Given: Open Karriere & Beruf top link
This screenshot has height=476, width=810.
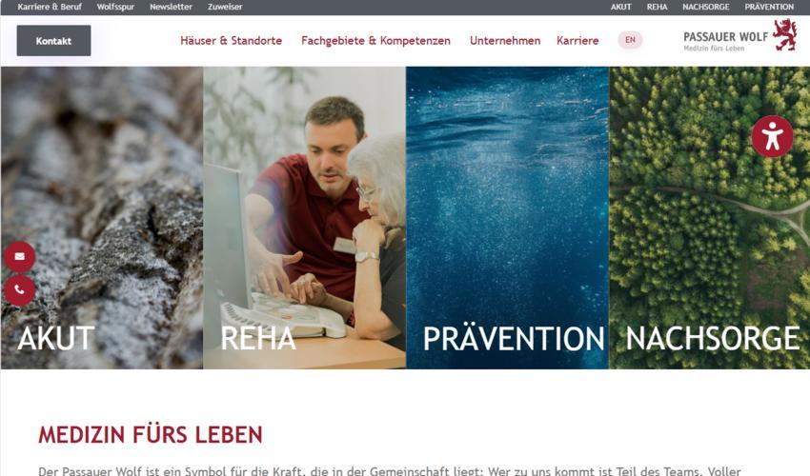Looking at the screenshot, I should [50, 7].
